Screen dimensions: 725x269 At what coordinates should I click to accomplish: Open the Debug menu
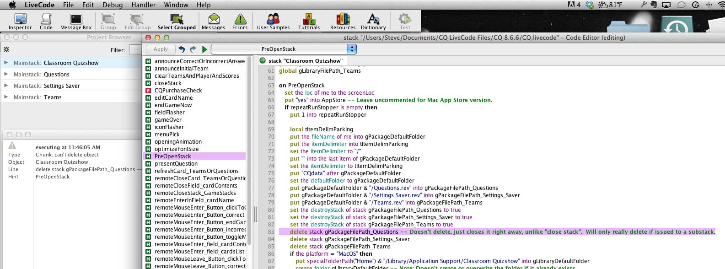(113, 5)
